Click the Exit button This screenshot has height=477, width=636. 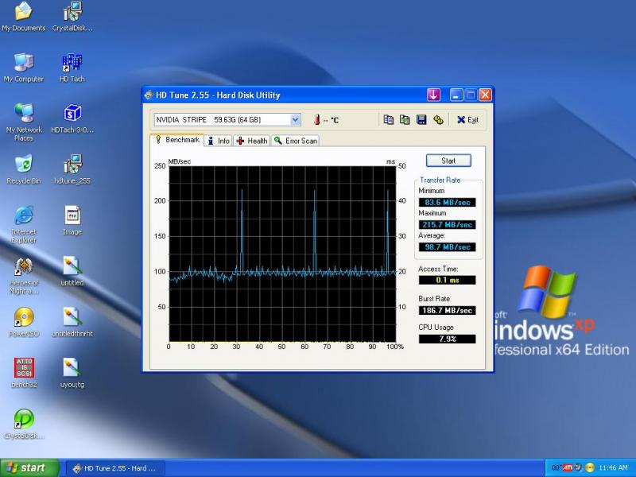click(467, 120)
